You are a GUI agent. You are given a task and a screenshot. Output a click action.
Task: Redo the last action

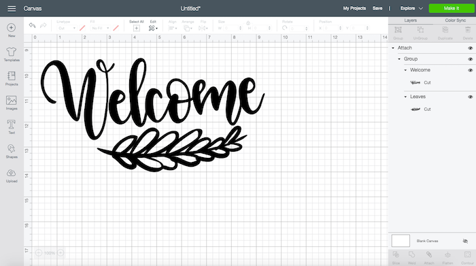pyautogui.click(x=44, y=25)
